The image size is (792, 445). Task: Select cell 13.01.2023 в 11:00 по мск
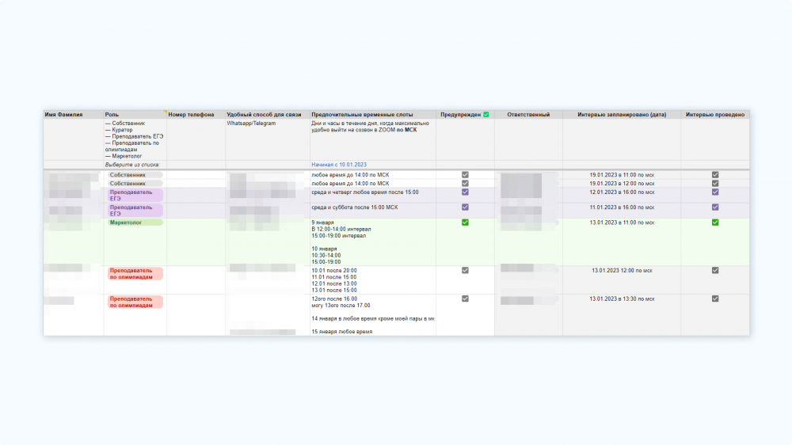coord(622,242)
